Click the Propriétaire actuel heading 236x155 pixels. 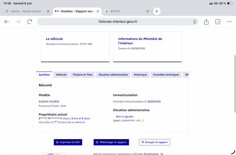click(x=53, y=115)
